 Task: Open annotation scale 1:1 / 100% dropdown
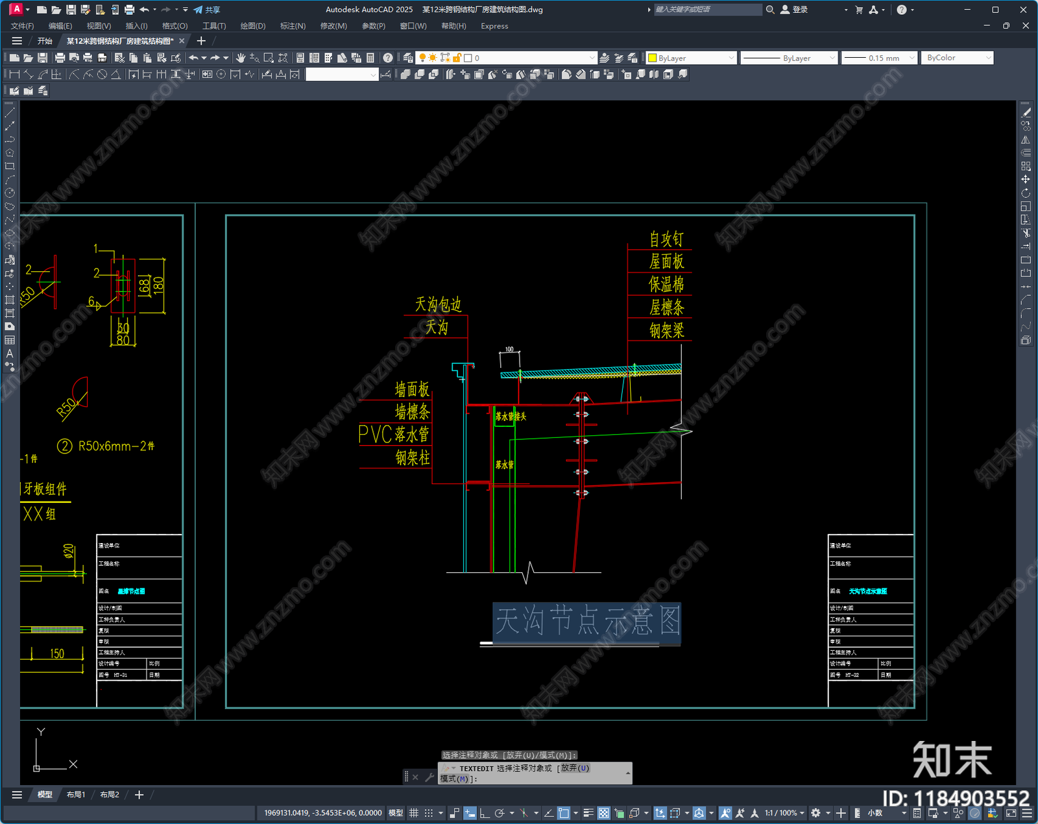(784, 813)
